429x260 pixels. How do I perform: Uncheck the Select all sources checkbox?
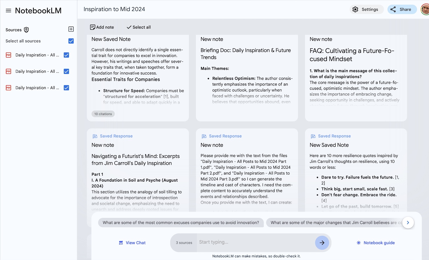pos(71,41)
